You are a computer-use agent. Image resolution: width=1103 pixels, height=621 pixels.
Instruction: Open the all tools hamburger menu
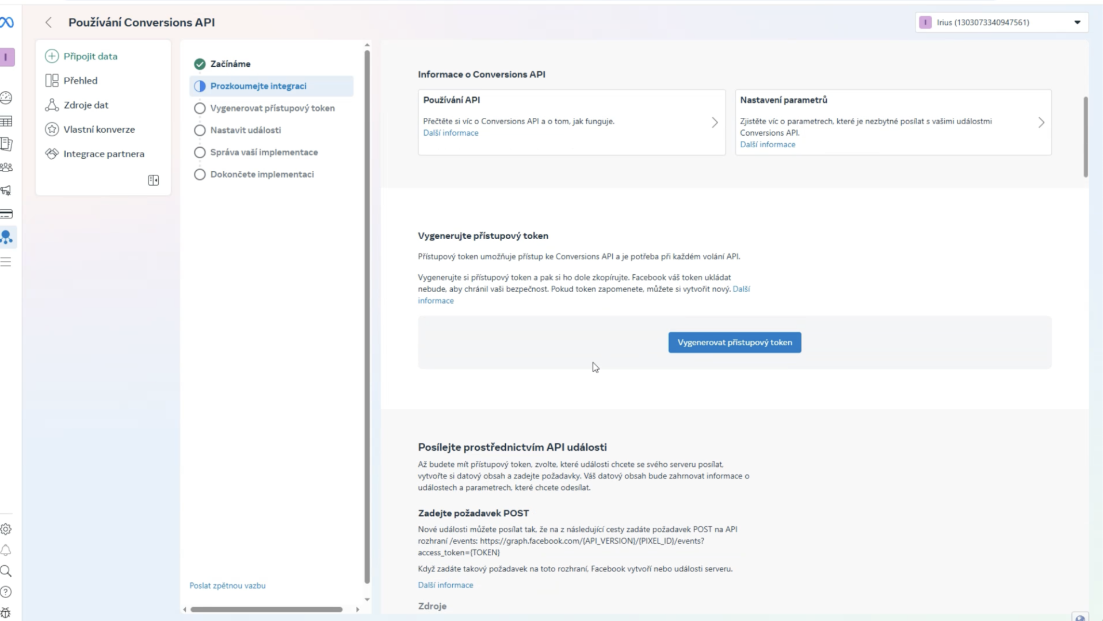6,262
